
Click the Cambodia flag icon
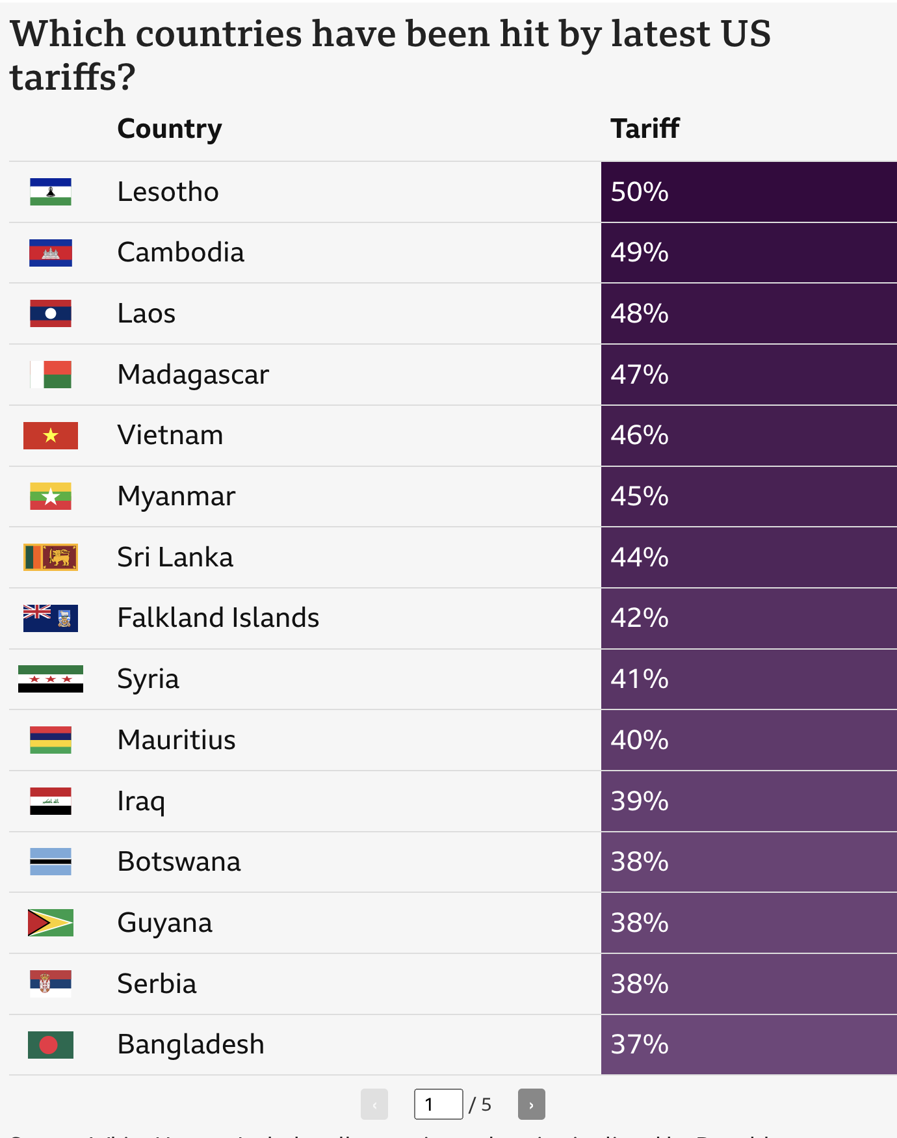(x=51, y=253)
